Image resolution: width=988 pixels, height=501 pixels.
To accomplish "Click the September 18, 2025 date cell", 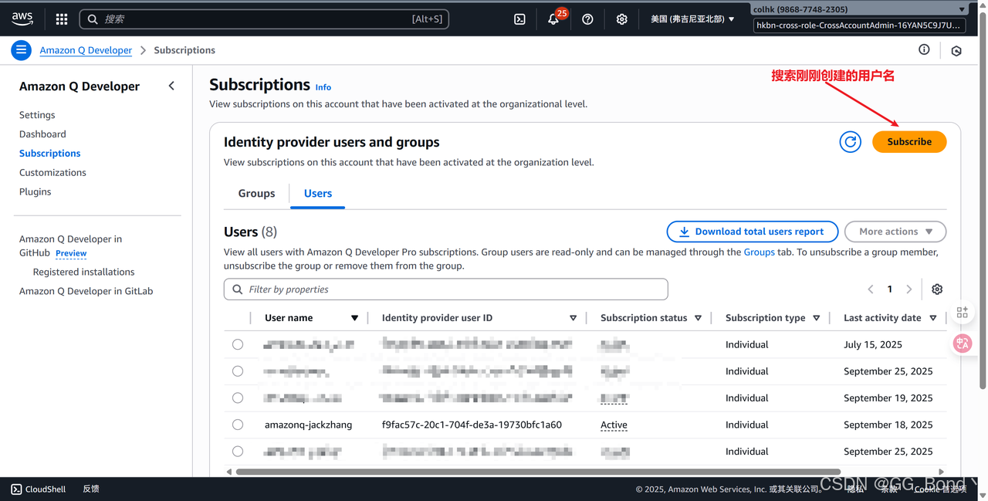I will (888, 425).
